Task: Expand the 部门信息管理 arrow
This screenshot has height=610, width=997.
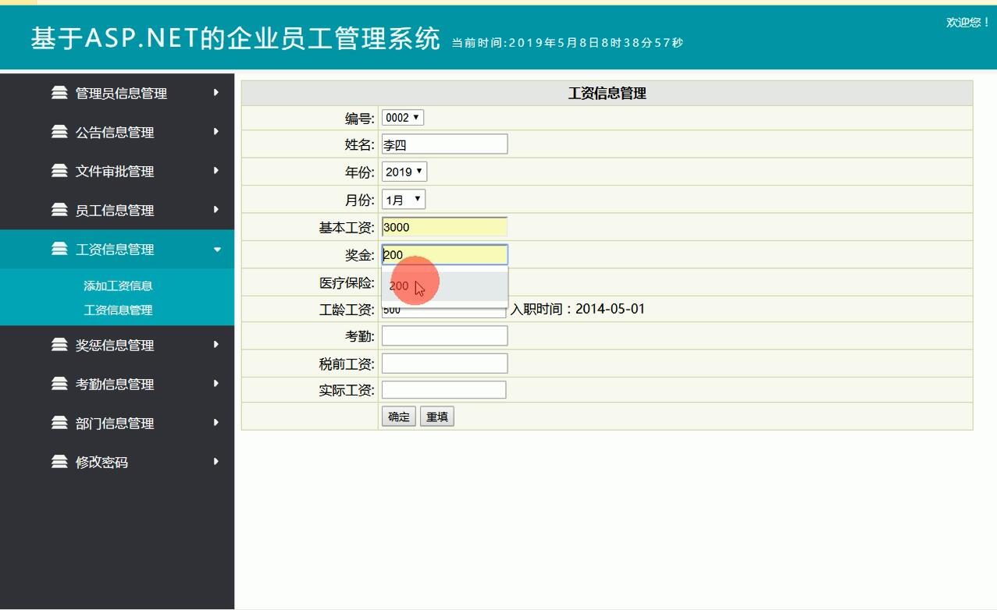Action: pyautogui.click(x=216, y=423)
